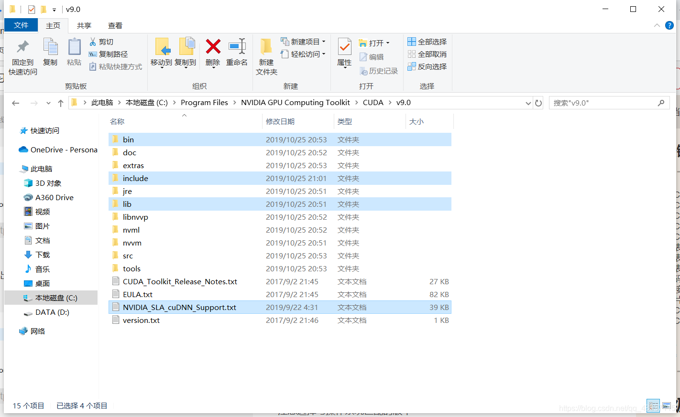Image resolution: width=680 pixels, height=417 pixels.
Task: Select the bin folder
Action: coord(280,139)
